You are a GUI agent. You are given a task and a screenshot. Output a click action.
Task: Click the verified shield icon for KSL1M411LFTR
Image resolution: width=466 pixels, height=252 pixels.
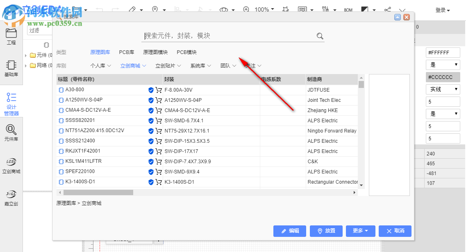[x=151, y=162]
